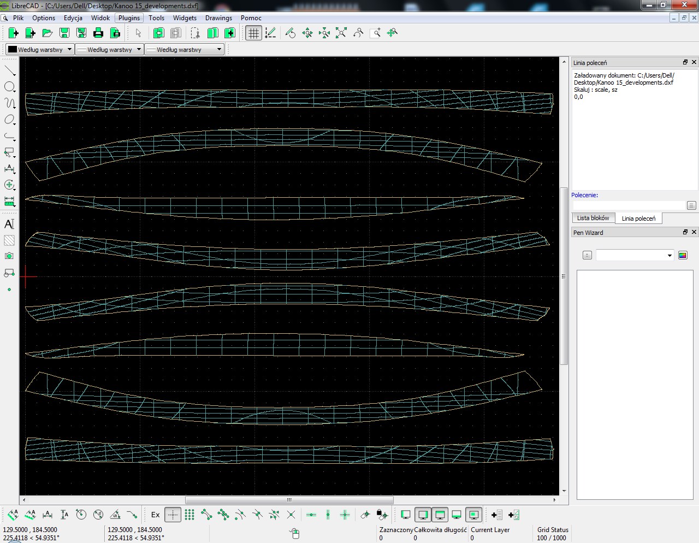The width and height of the screenshot is (699, 543).
Task: Click the Print icon
Action: click(x=98, y=33)
